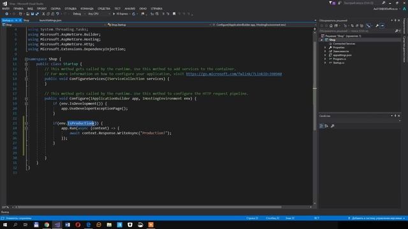Click the Chrome icon in taskbar

coord(47,225)
